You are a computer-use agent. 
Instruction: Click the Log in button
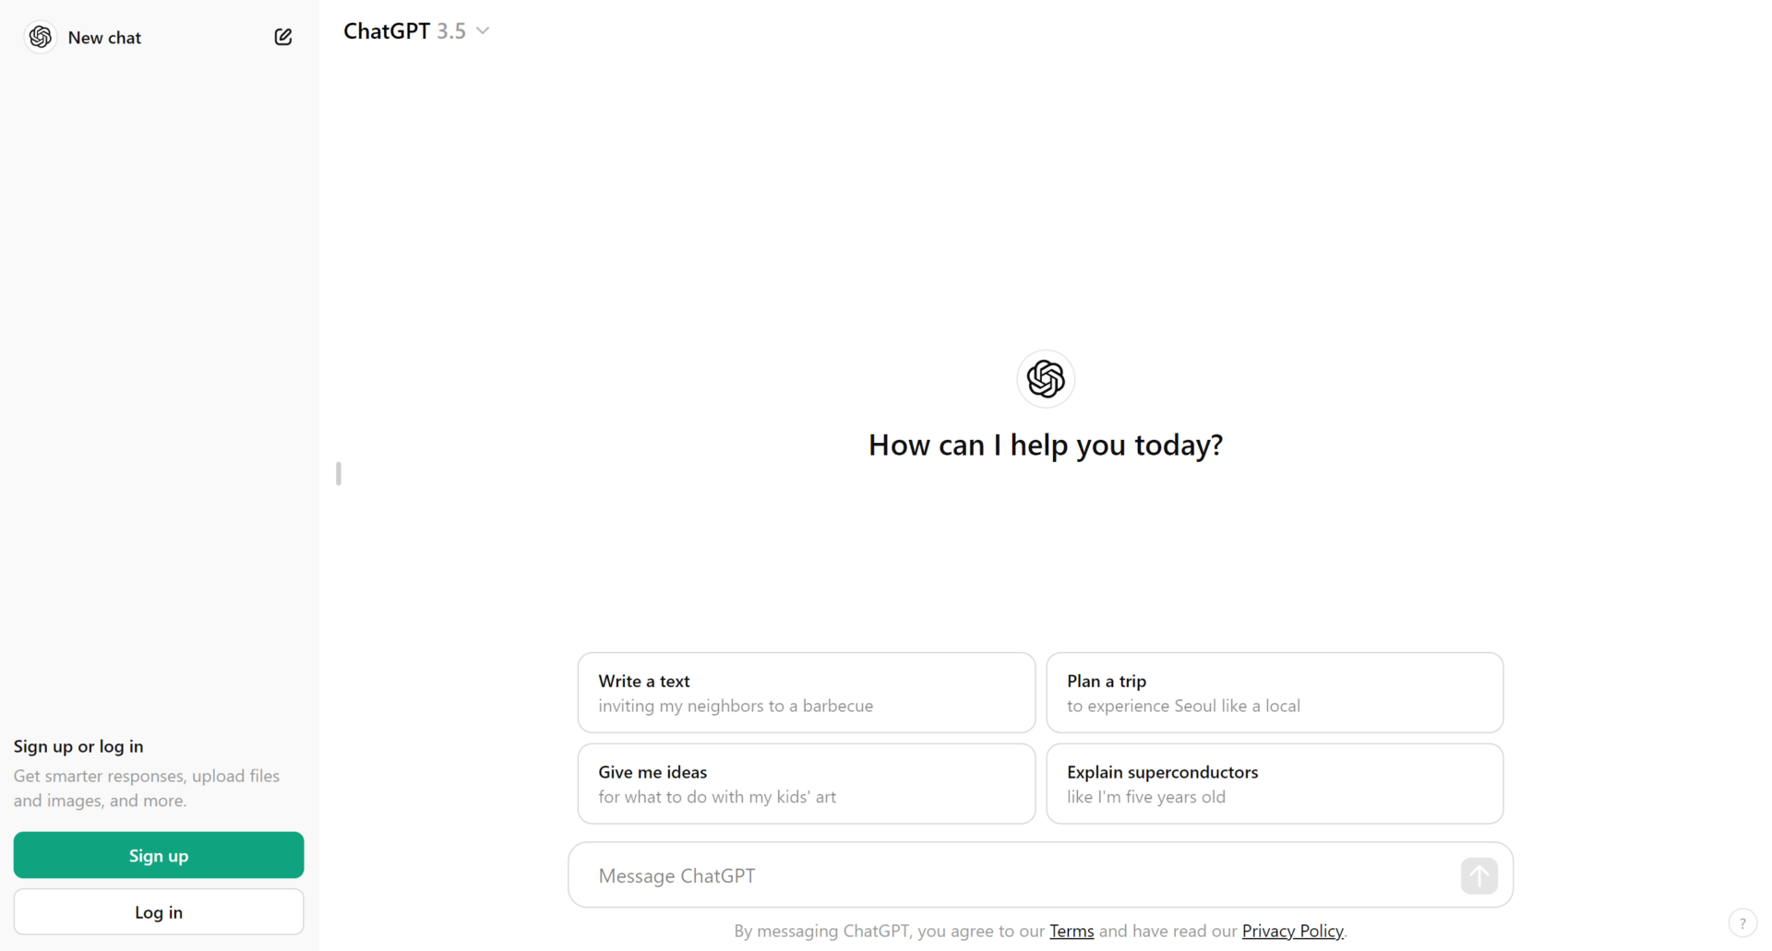159,911
